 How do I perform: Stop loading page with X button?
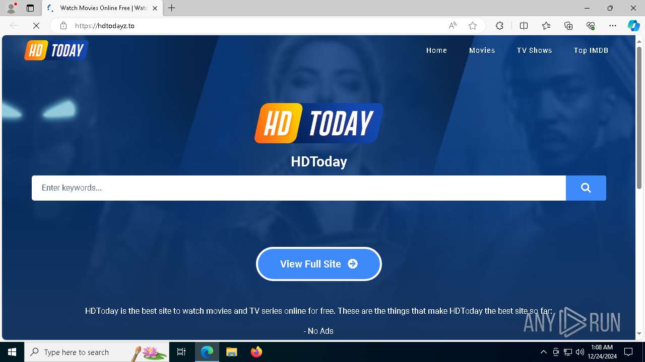pos(36,26)
